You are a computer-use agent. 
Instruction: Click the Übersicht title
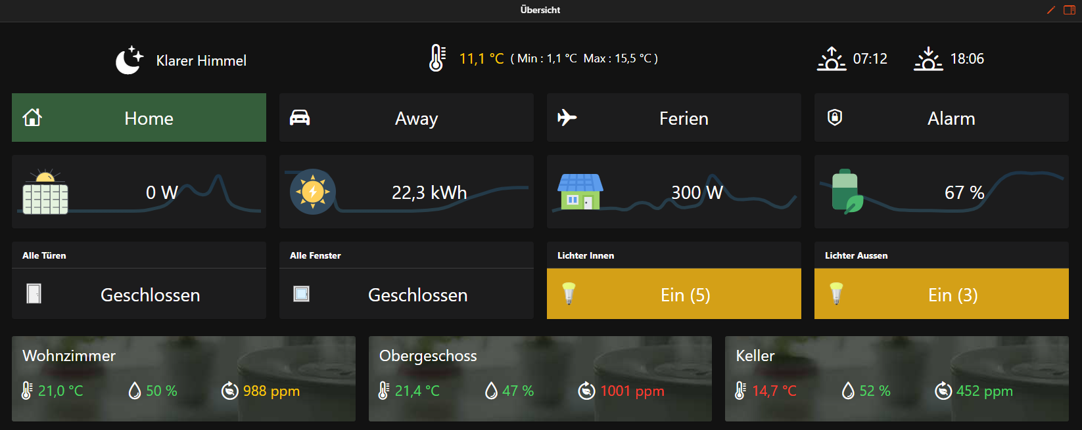click(540, 10)
